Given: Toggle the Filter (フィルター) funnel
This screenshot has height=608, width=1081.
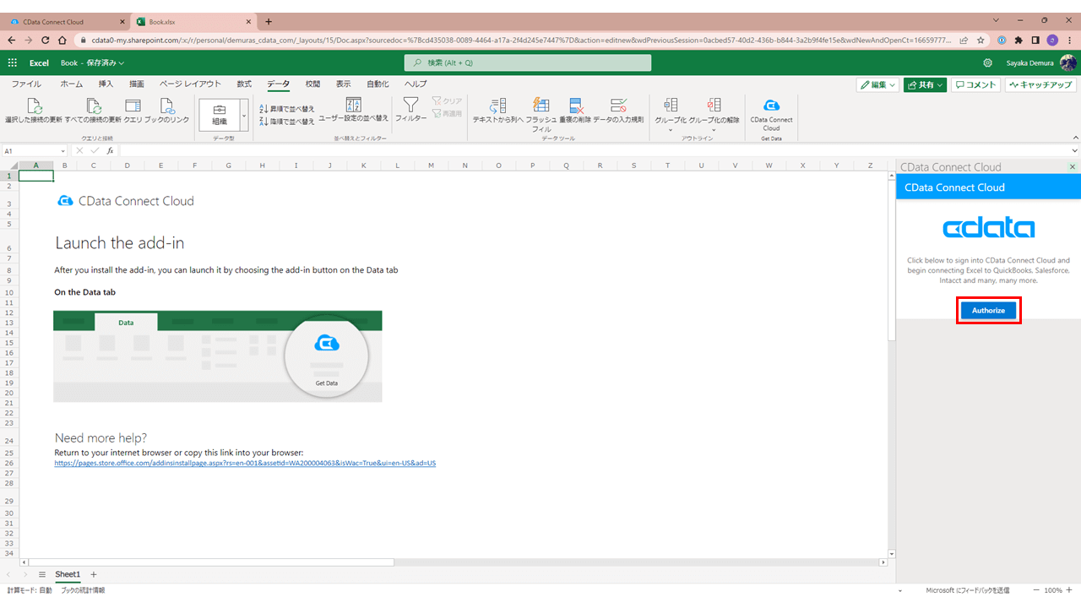Looking at the screenshot, I should 411,111.
